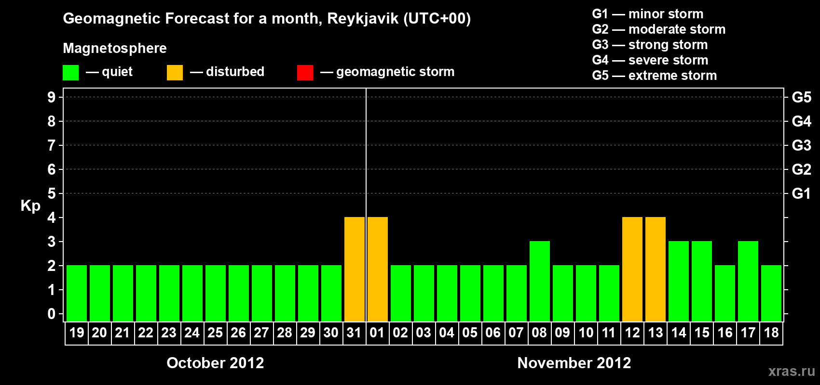Click the right-axis G5 label
The width and height of the screenshot is (820, 385).
[802, 97]
